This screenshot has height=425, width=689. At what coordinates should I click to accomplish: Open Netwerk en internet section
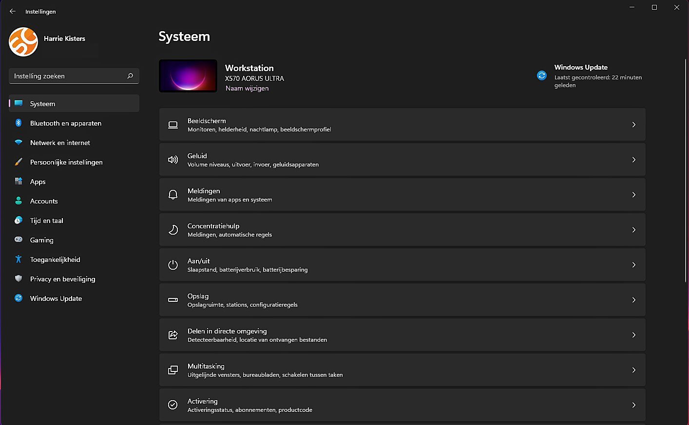74,143
